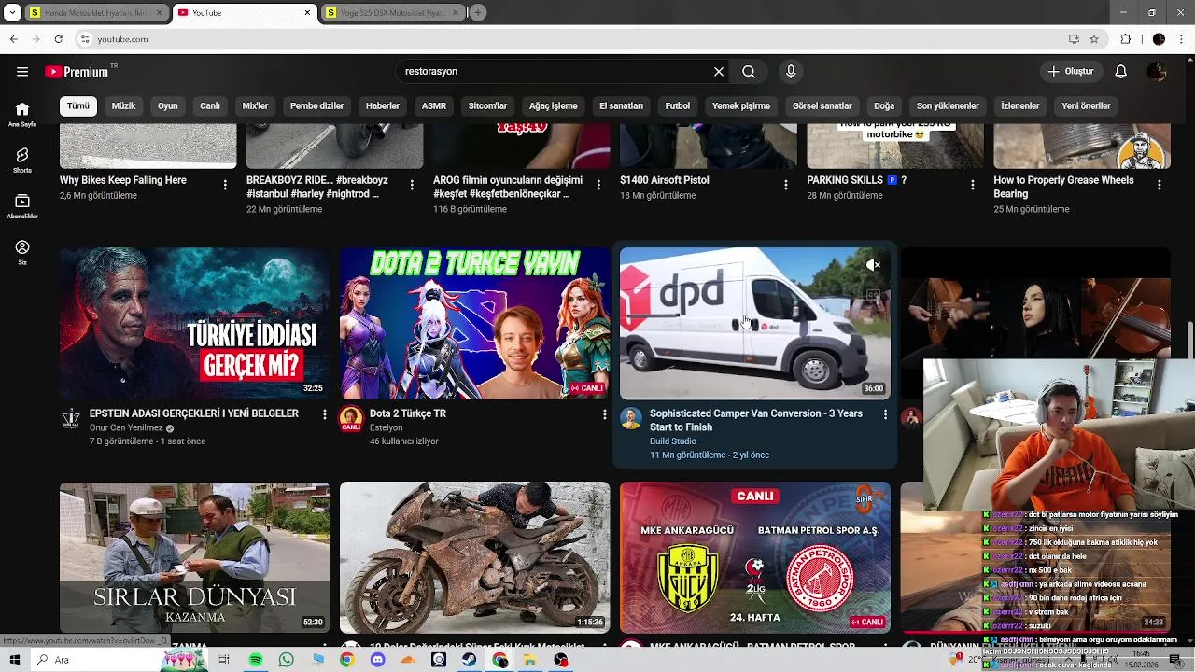1195x672 pixels.
Task: Open options for Why Bikes Keep Falling Here
Action: 225,185
